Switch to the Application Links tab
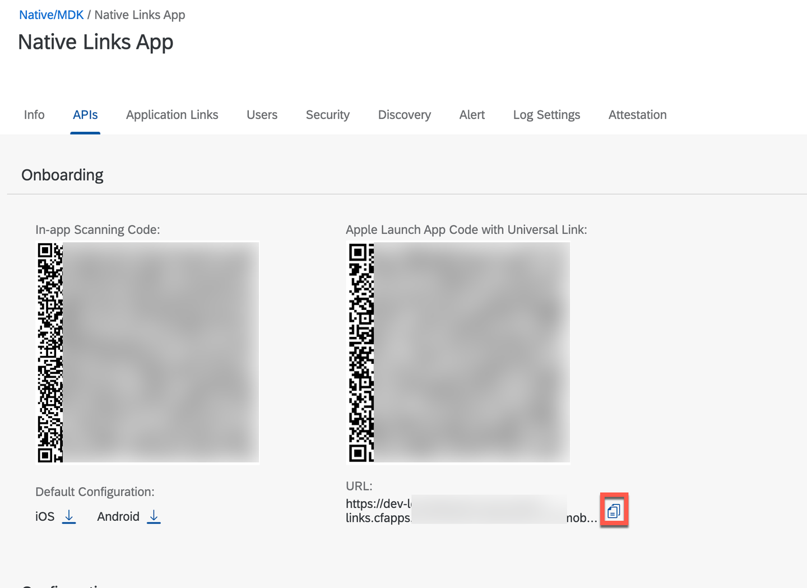 click(x=172, y=115)
